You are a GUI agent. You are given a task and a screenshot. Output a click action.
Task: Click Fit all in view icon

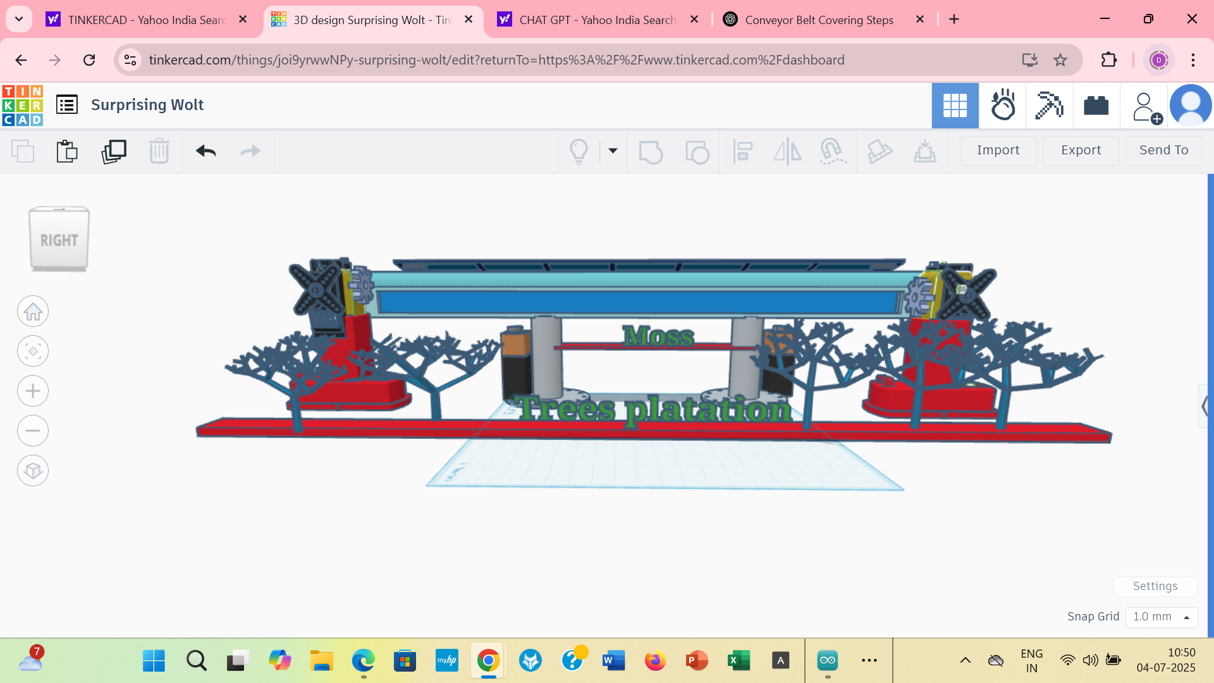click(x=33, y=351)
